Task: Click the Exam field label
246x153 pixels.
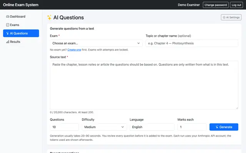Action: point(54,36)
